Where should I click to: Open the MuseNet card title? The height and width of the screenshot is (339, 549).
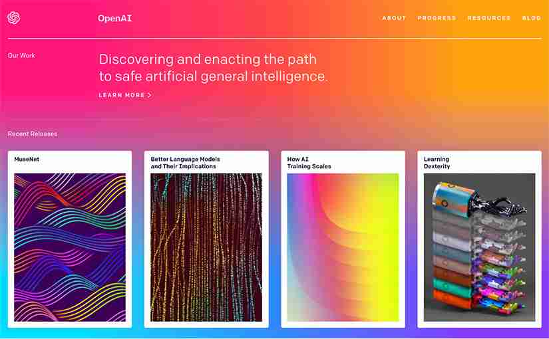pos(27,159)
